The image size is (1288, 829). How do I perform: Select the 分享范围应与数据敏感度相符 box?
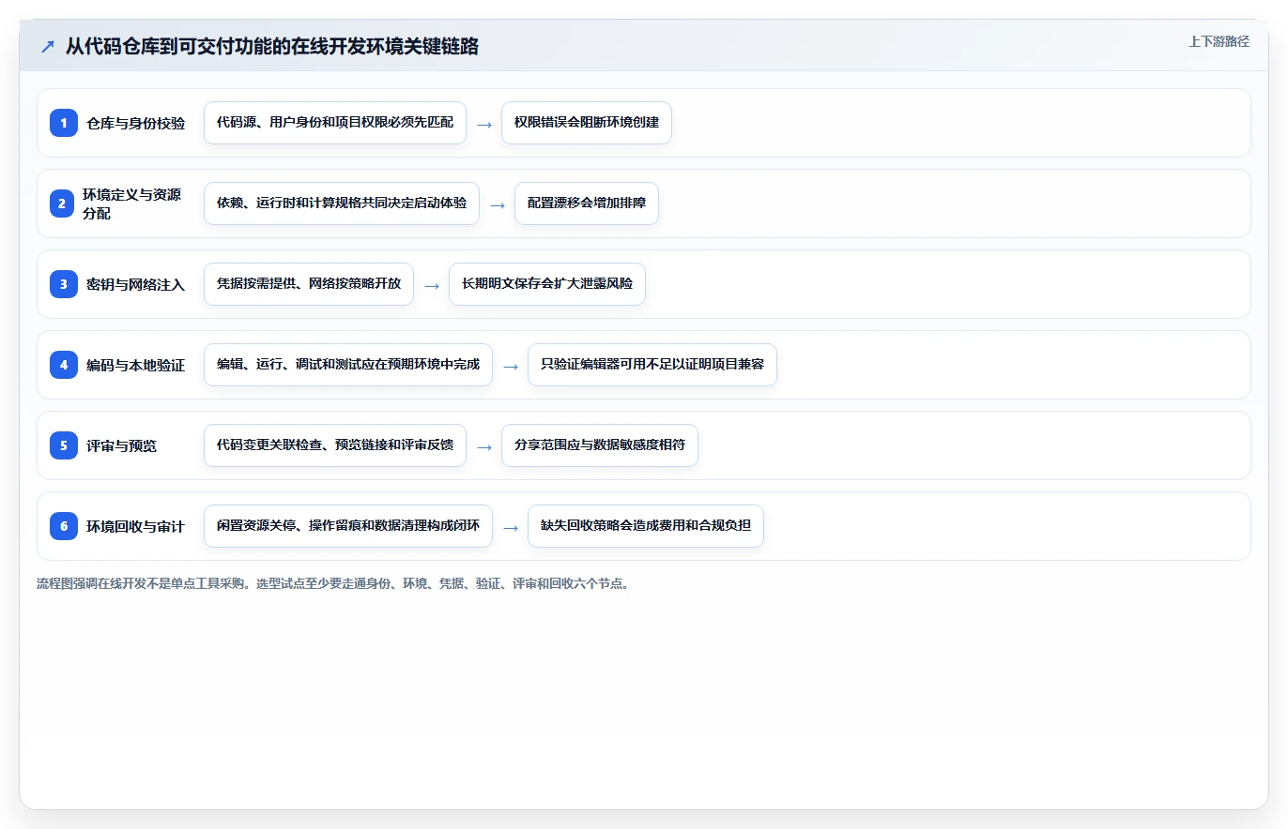click(x=600, y=445)
